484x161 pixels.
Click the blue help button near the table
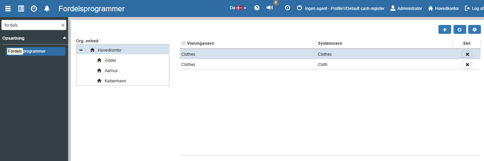474,30
